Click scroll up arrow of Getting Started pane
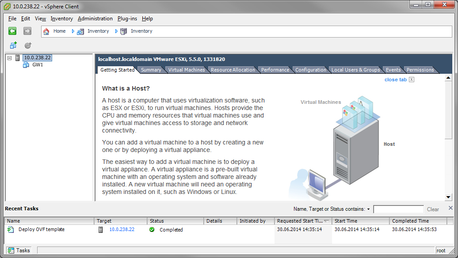The image size is (458, 258). tap(448, 78)
